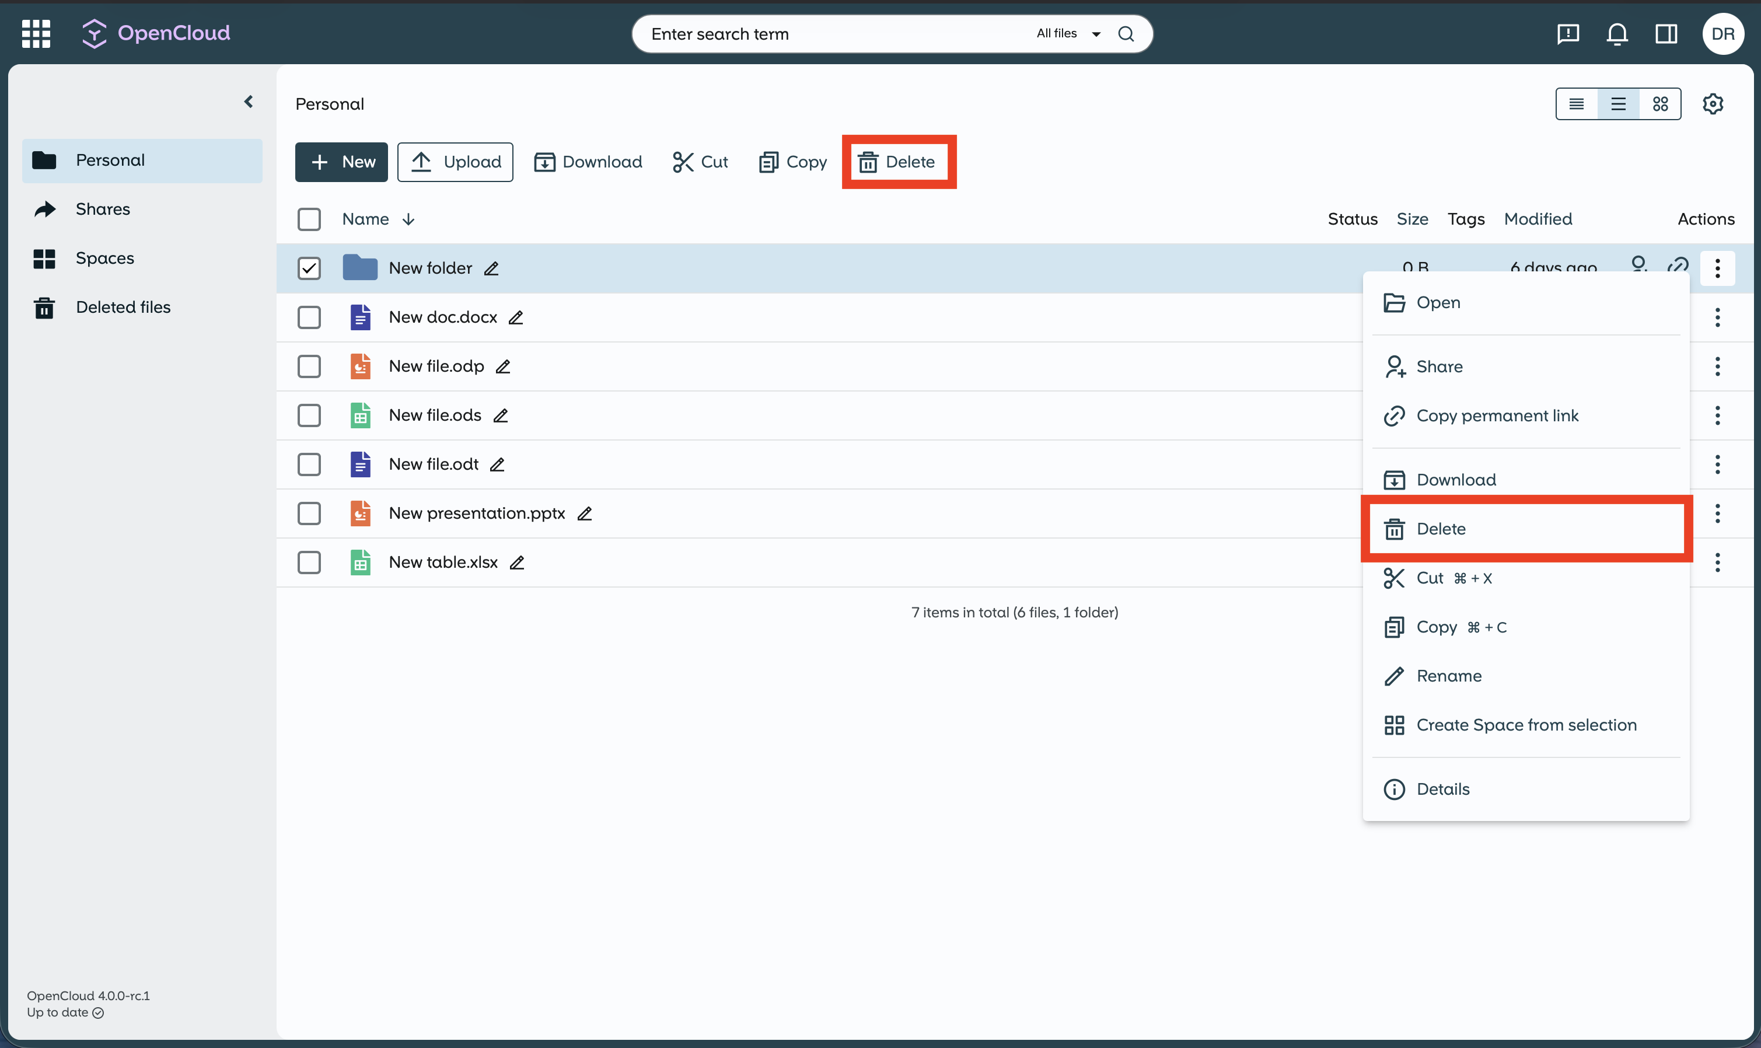1761x1048 pixels.
Task: Open actions menu for New table.xlsx
Action: pyautogui.click(x=1717, y=563)
